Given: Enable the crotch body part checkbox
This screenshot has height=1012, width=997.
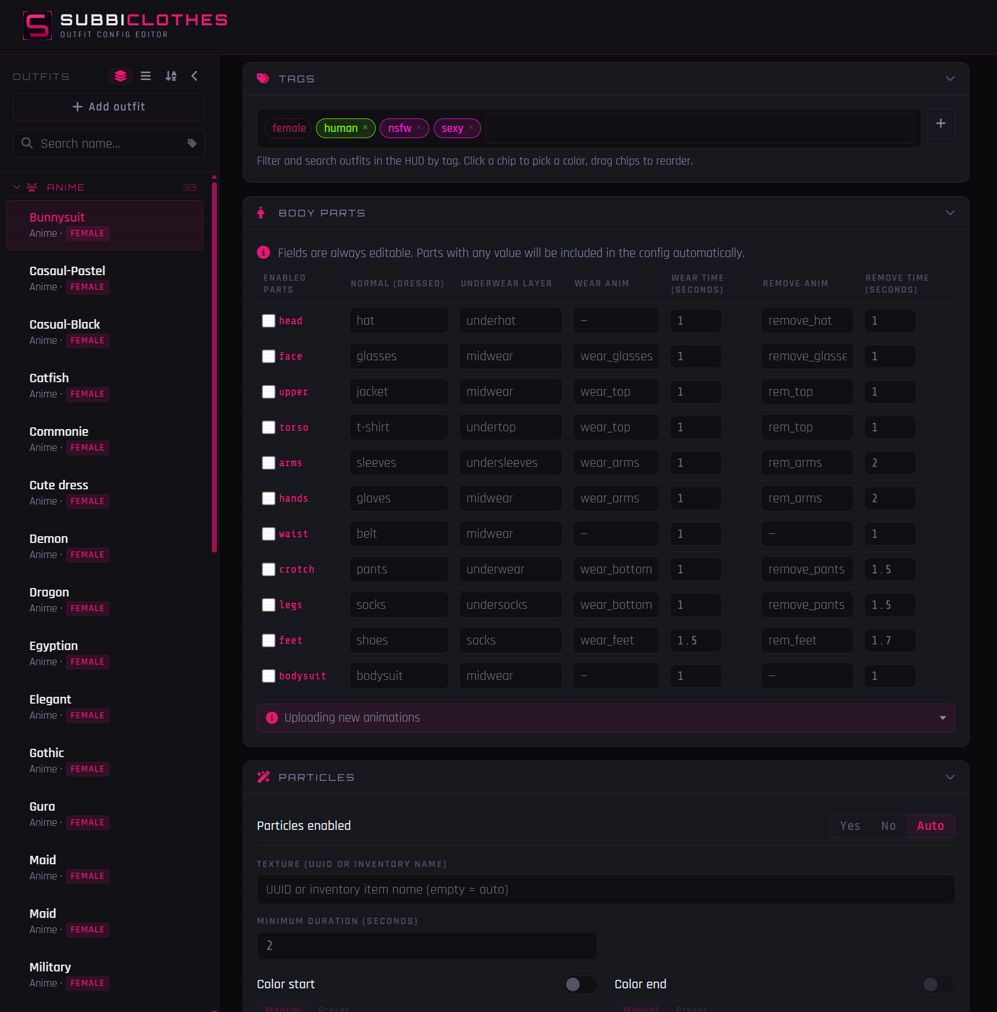Looking at the screenshot, I should pos(269,569).
